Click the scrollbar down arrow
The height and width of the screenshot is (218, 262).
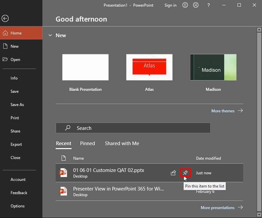click(x=259, y=214)
